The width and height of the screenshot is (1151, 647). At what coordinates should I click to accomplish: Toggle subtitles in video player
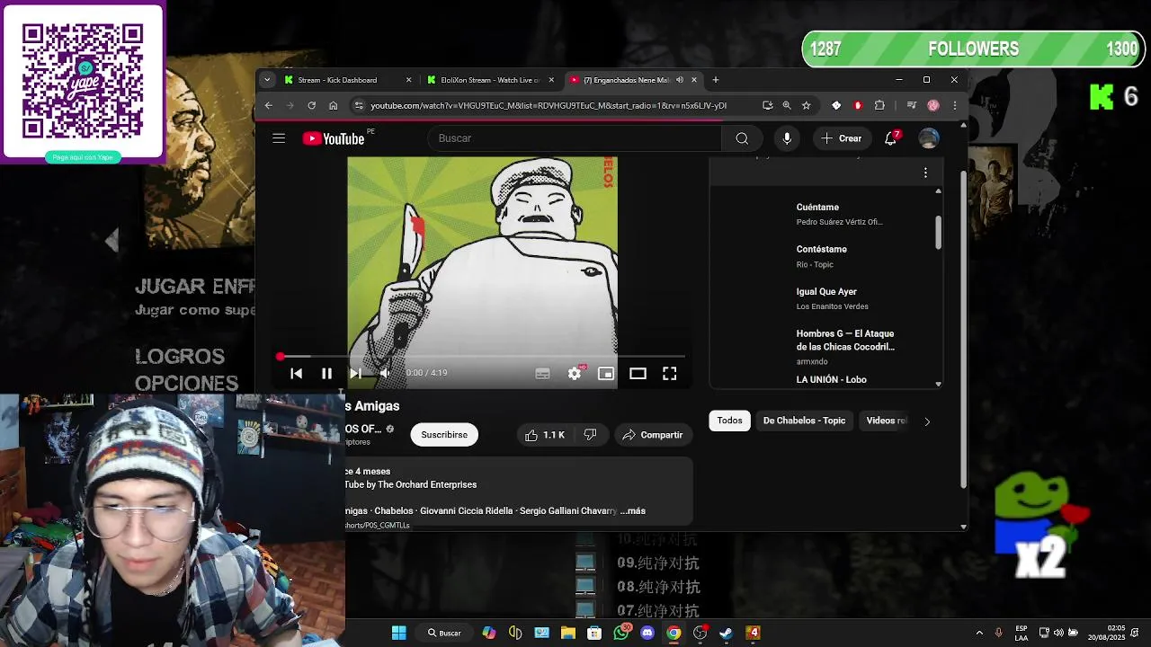tap(542, 374)
